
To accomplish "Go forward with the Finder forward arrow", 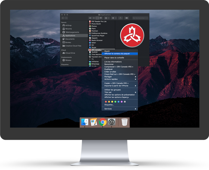I will pos(66,18).
